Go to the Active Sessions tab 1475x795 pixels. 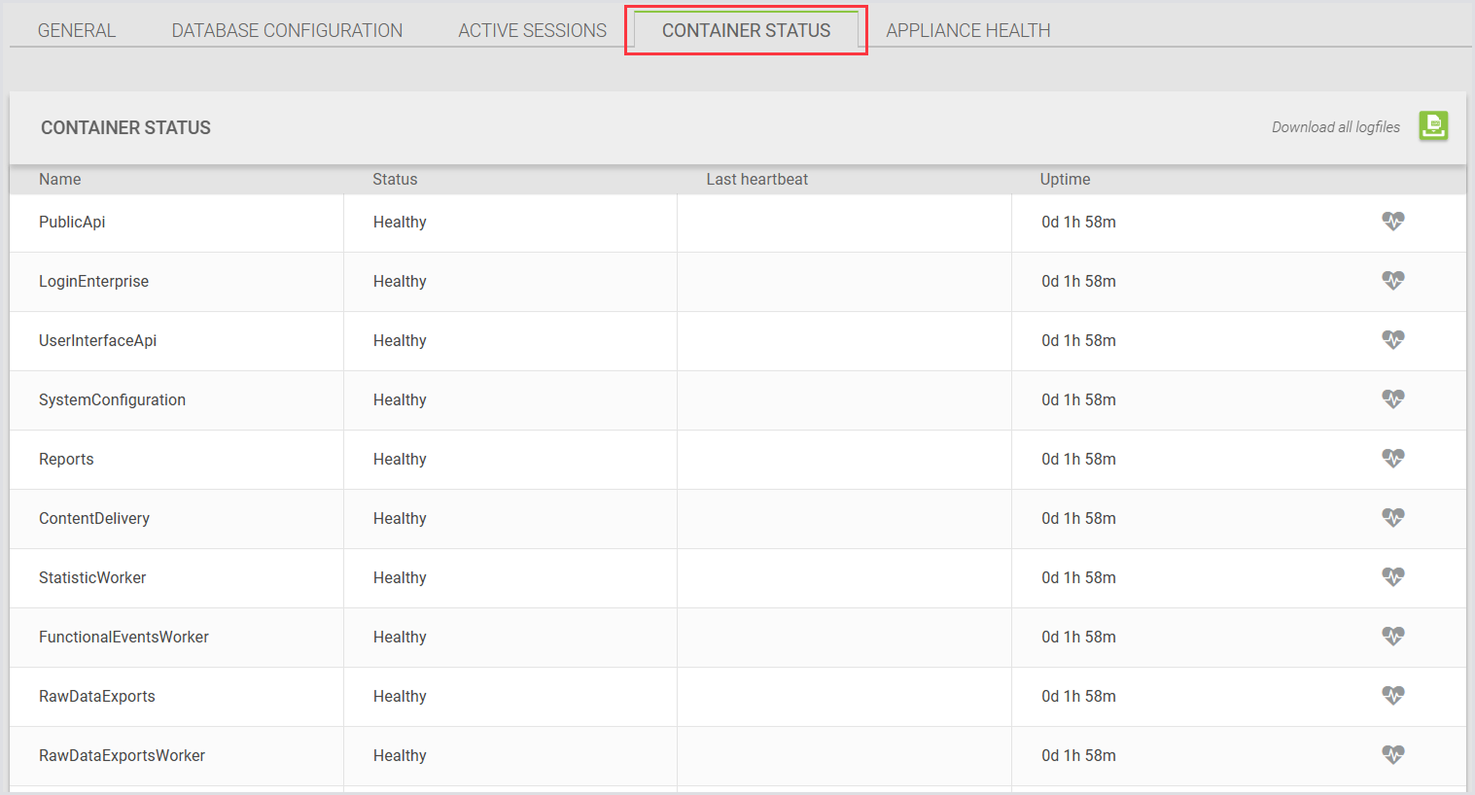pos(532,30)
